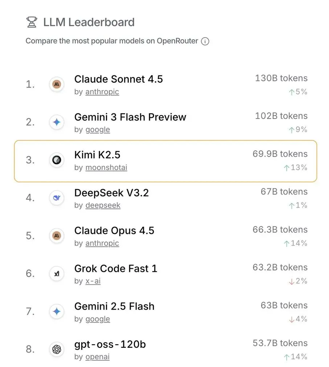Image resolution: width=329 pixels, height=367 pixels.
Task: Click the trophy icon beside LLM Leaderboard
Action: [x=32, y=23]
